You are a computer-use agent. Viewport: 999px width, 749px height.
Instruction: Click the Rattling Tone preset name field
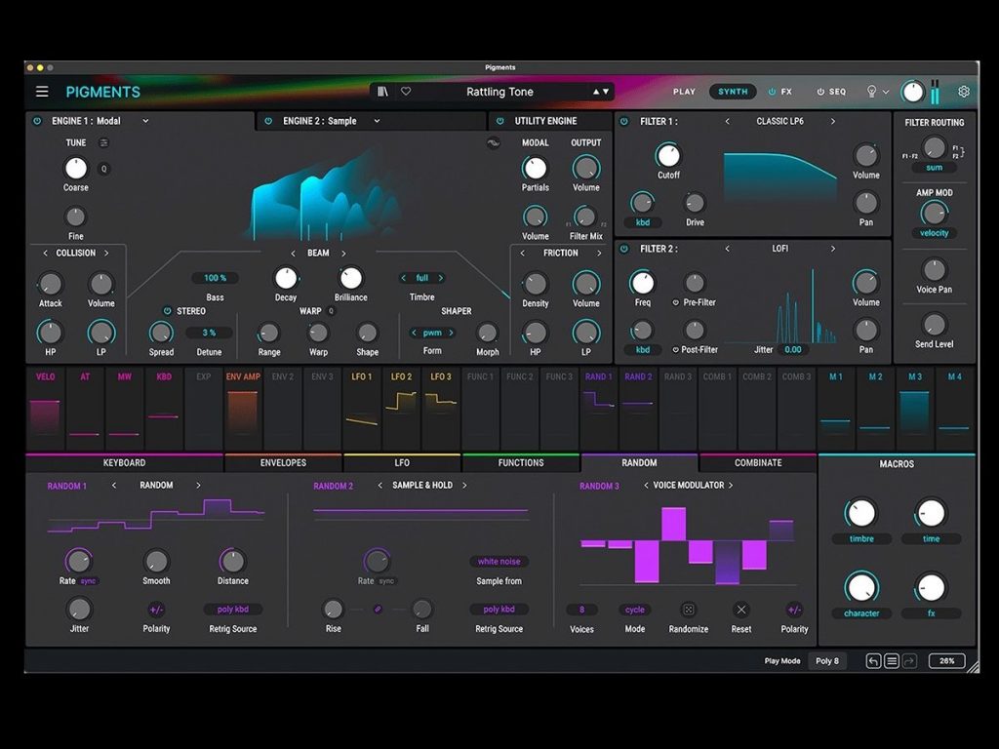coord(499,91)
